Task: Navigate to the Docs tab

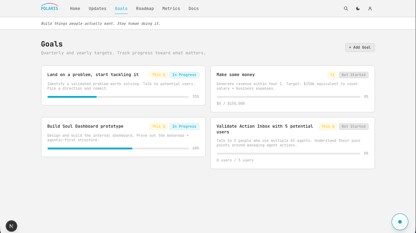Action: [x=193, y=8]
